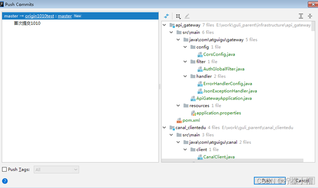The width and height of the screenshot is (318, 188).
Task: Collapse src\main under canal_clientedu
Action: click(171, 135)
